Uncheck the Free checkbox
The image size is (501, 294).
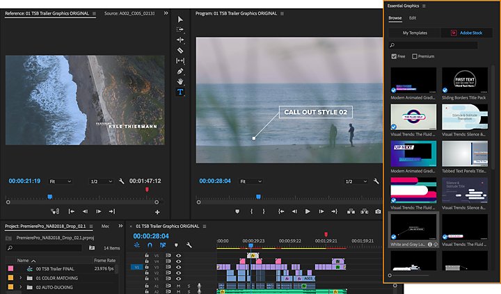(394, 56)
